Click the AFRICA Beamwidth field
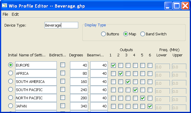 point(99,73)
